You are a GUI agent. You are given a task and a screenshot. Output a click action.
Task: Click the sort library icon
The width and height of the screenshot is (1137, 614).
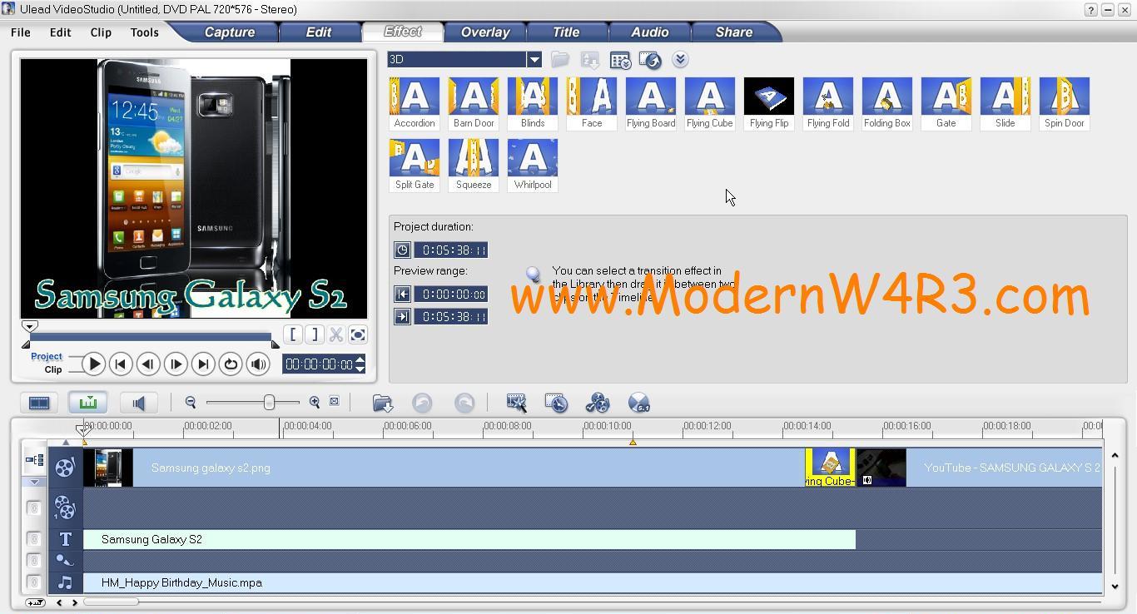[590, 60]
